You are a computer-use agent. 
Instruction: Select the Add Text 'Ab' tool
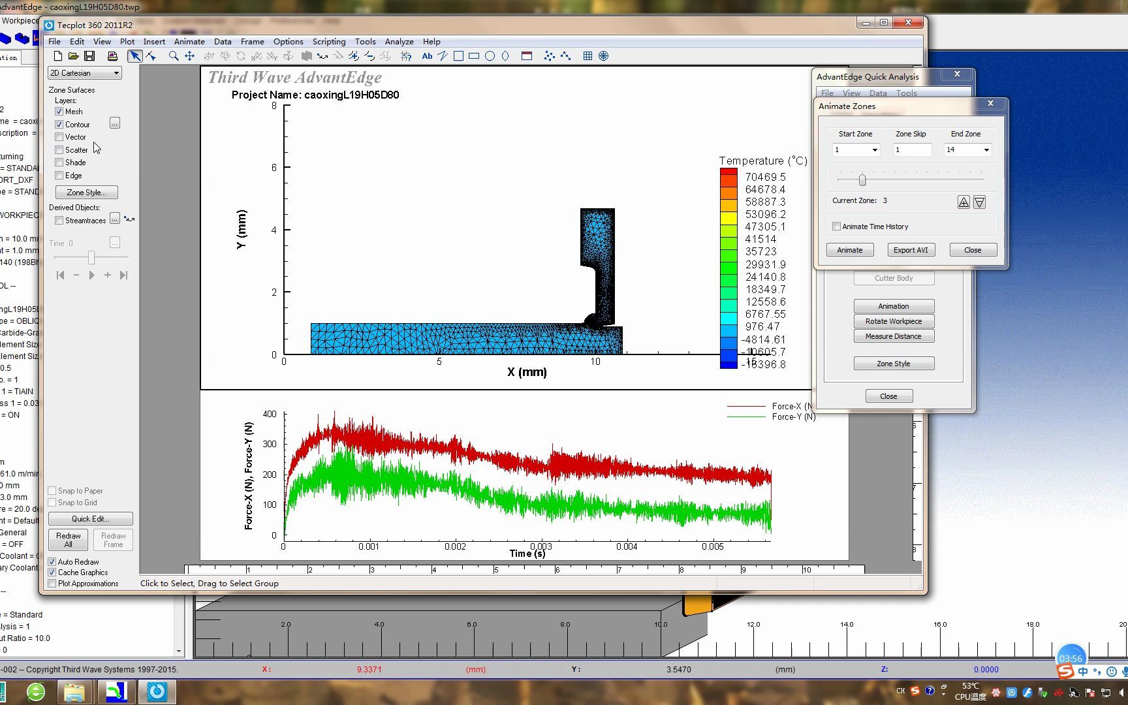coord(427,56)
